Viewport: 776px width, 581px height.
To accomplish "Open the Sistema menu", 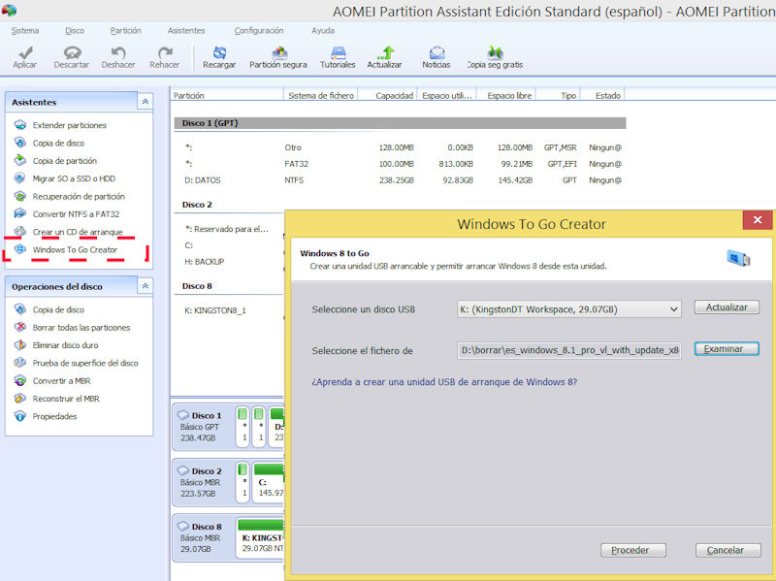I will click(25, 31).
